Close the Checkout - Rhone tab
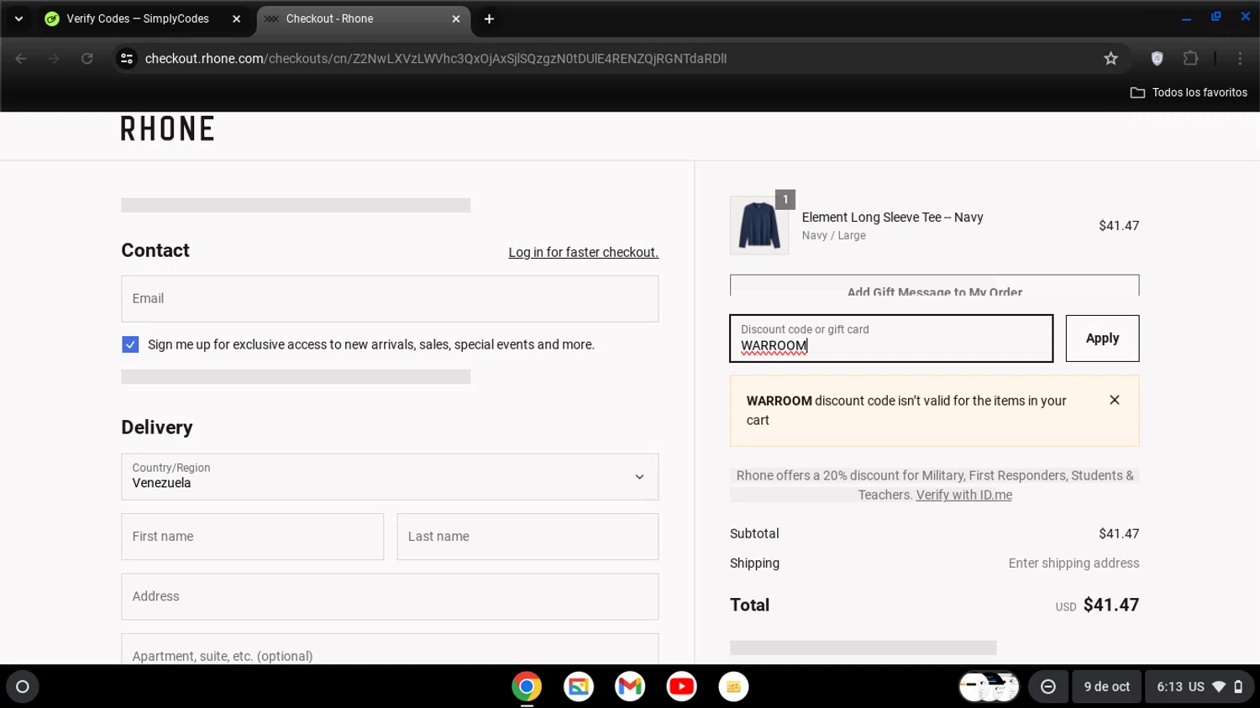This screenshot has width=1260, height=708. pos(456,18)
